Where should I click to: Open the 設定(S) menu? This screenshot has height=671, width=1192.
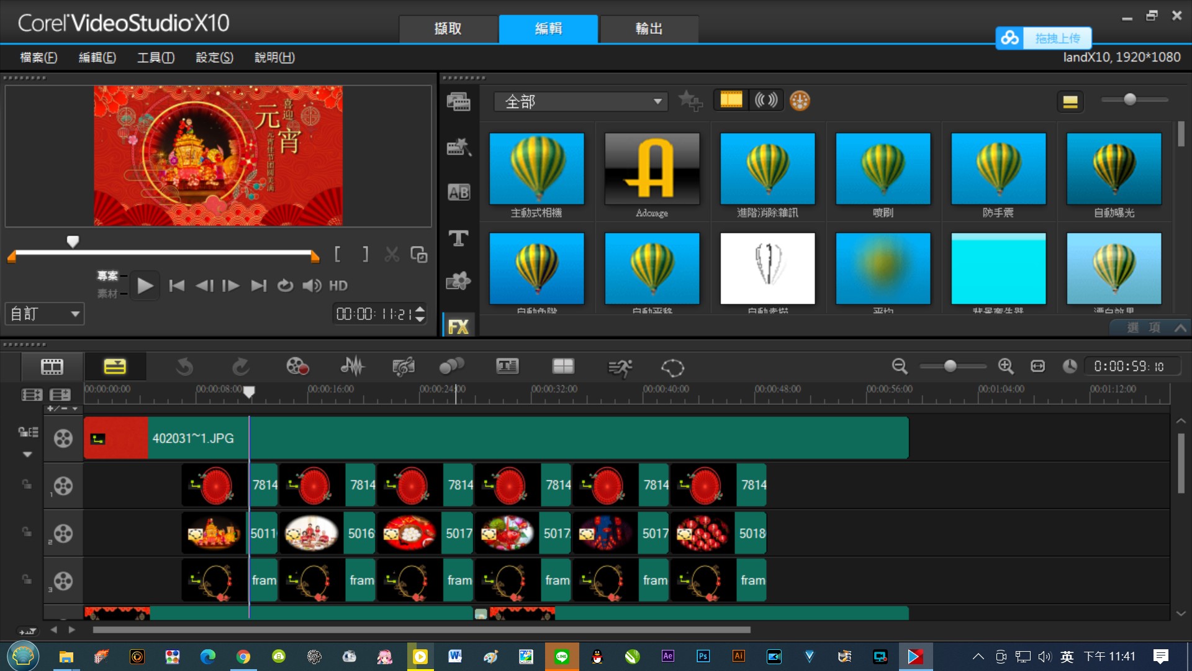(214, 58)
